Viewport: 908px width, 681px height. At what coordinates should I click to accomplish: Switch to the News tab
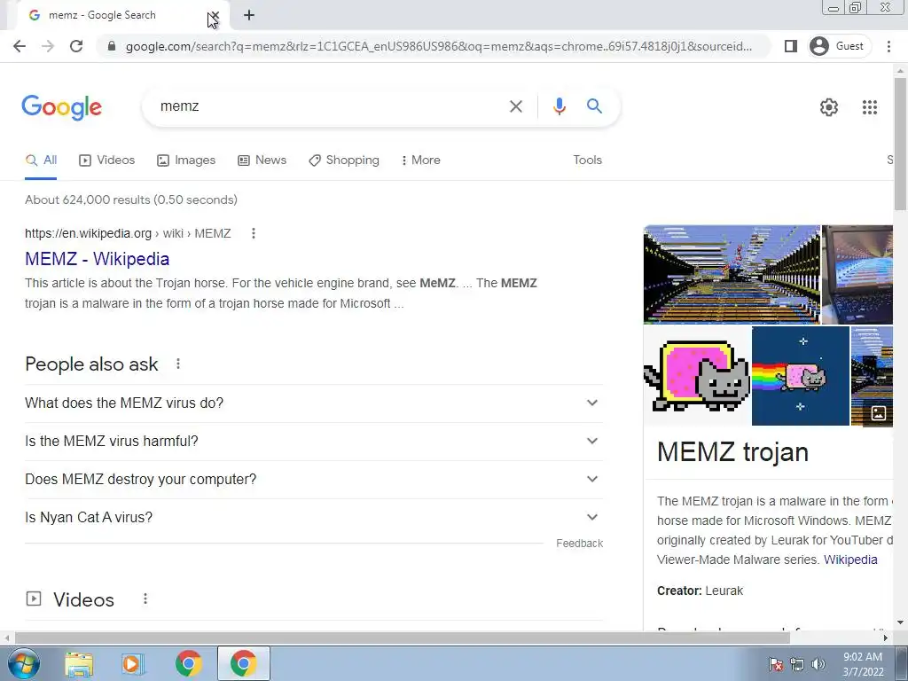262,160
